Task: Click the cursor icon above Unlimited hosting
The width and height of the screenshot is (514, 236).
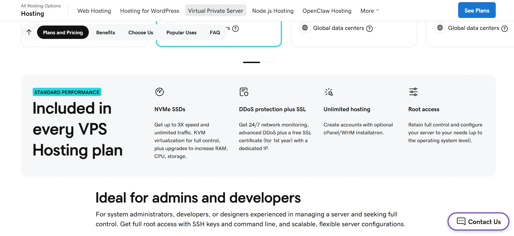Action: click(329, 92)
